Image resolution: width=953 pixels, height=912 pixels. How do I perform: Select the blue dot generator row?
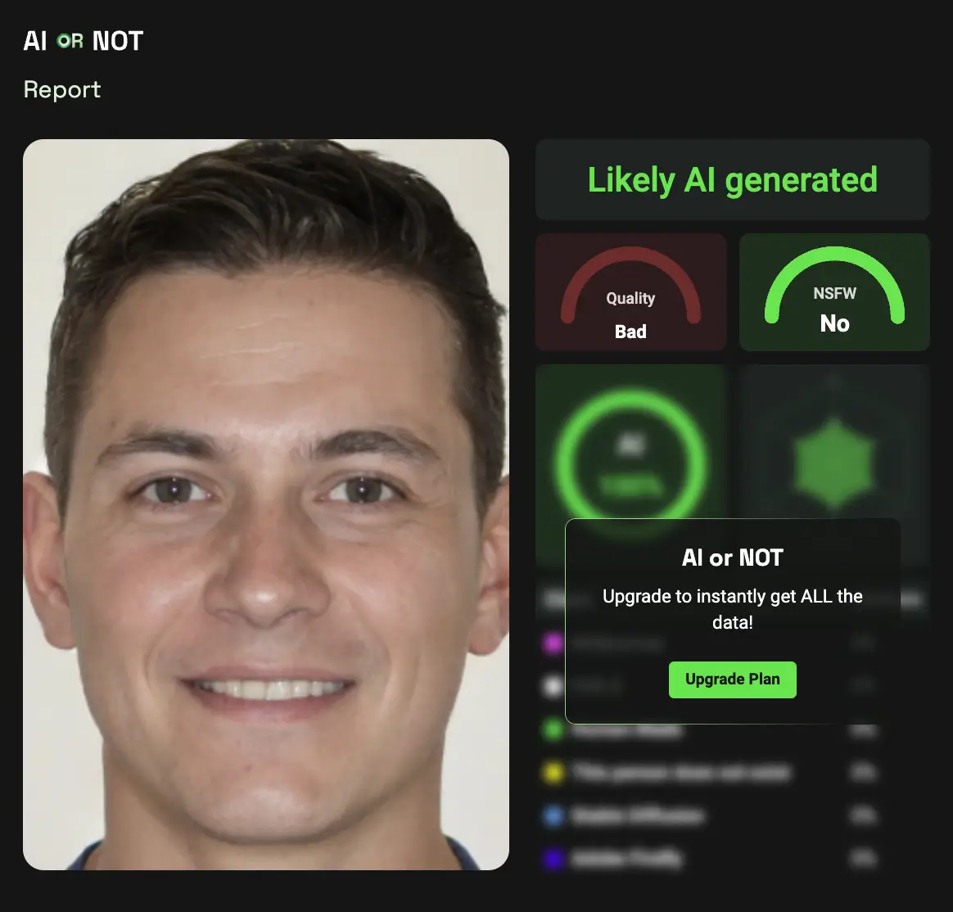pos(709,815)
